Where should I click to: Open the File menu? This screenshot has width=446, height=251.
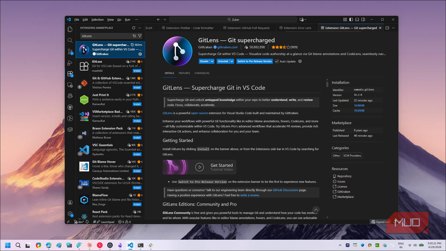(x=77, y=19)
